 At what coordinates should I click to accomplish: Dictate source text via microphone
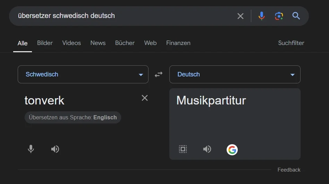pyautogui.click(x=31, y=149)
